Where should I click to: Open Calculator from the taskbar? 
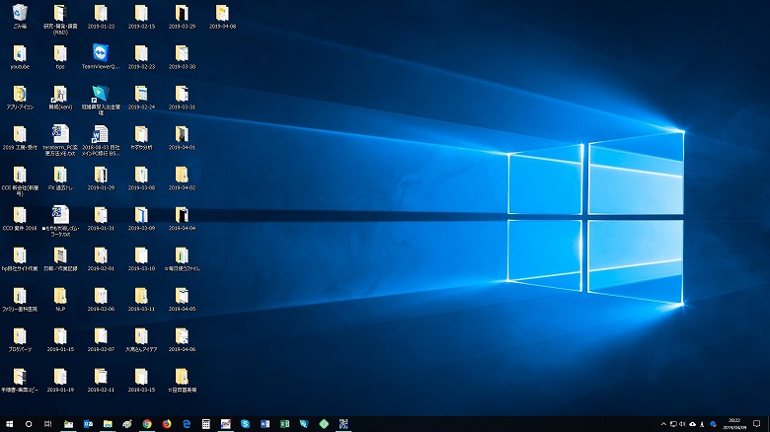click(206, 424)
